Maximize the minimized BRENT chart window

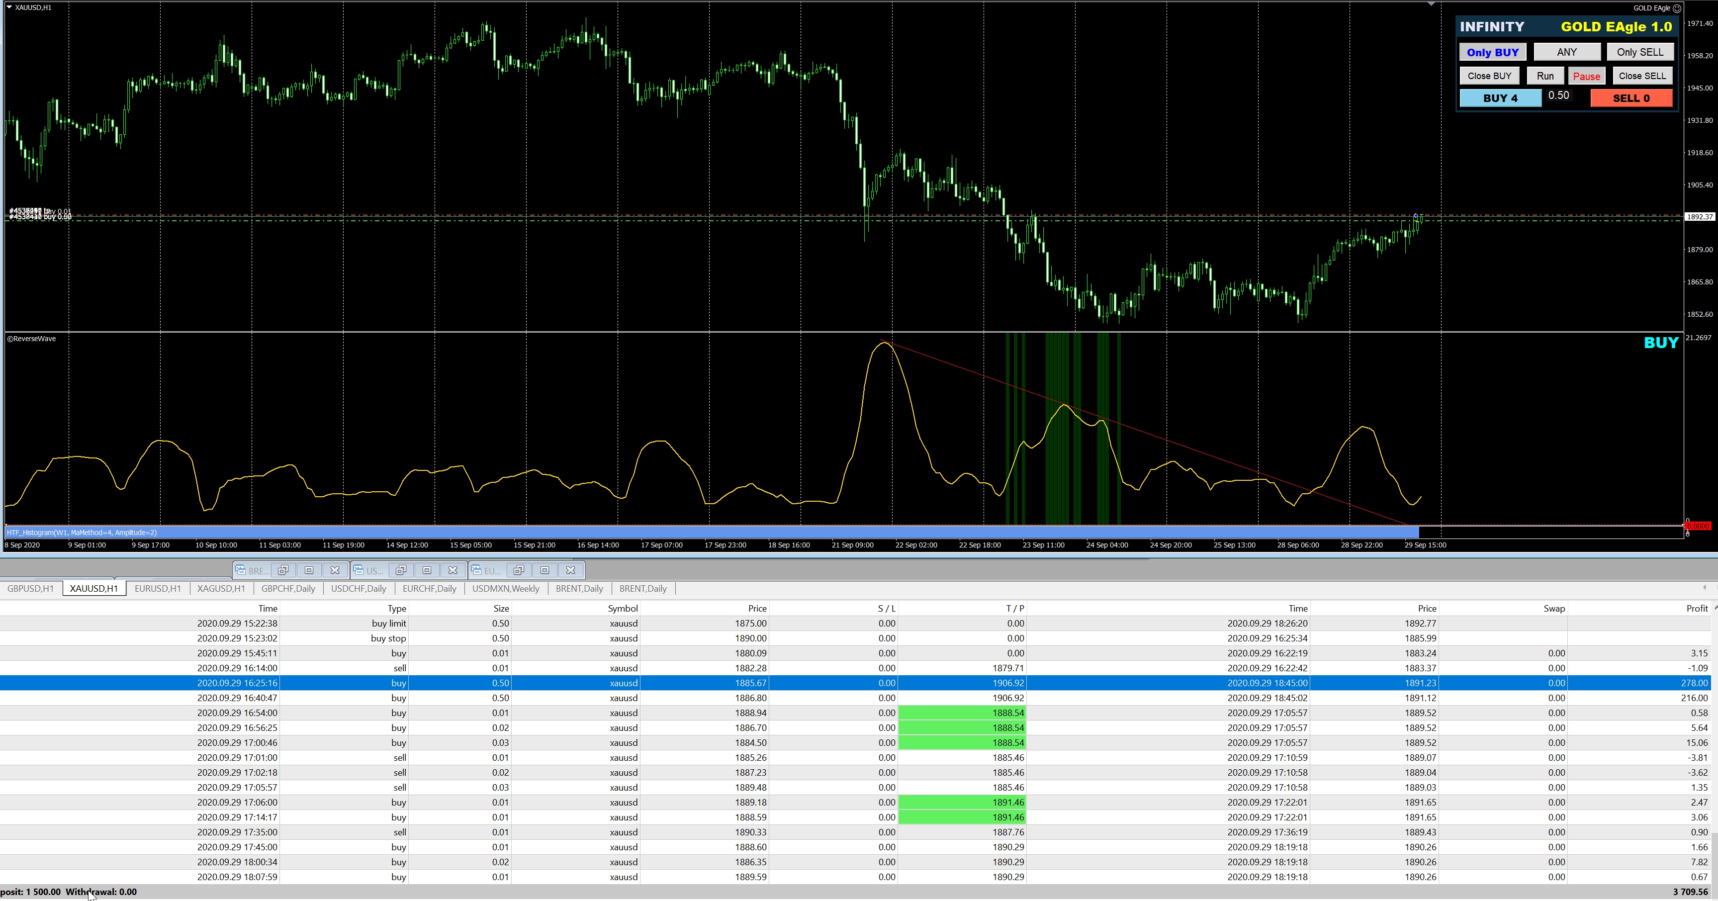coord(309,570)
